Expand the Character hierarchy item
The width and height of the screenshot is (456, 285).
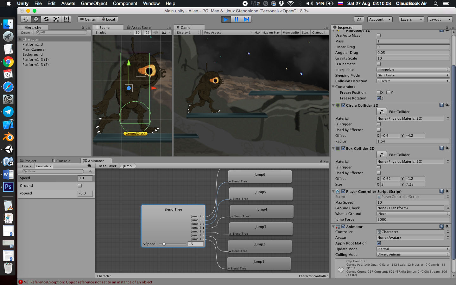[x=20, y=39]
